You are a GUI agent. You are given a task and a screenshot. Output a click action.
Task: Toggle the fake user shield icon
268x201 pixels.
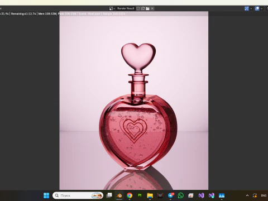138,8
